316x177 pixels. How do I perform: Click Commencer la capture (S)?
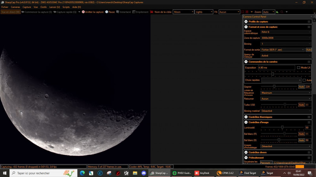pos(37,12)
